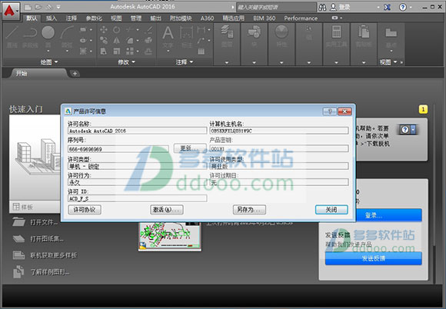Image resolution: width=446 pixels, height=309 pixels.
Task: Select the Rectangle draw tool
Action: (83, 29)
